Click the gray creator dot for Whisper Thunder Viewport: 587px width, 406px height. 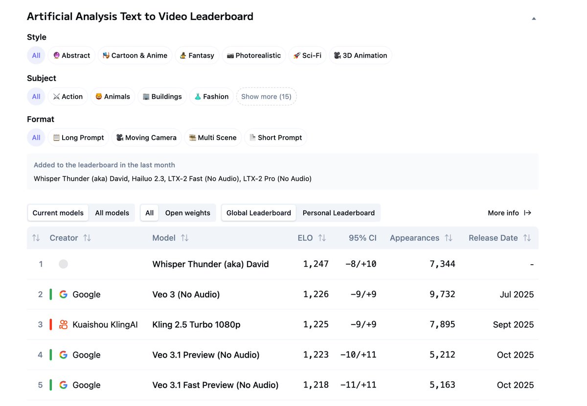[63, 263]
